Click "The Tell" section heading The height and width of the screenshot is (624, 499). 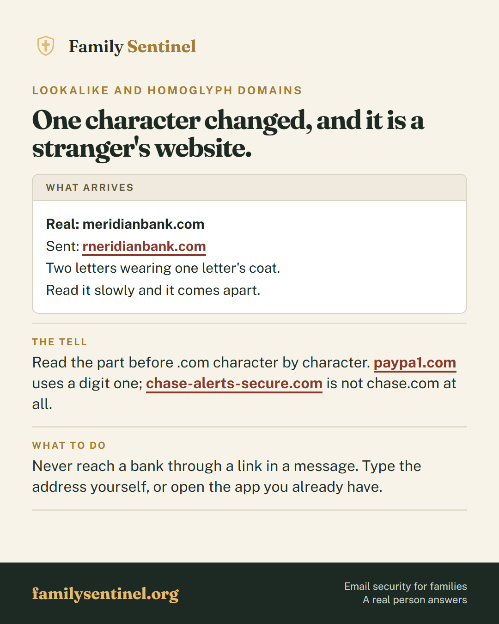coord(60,342)
